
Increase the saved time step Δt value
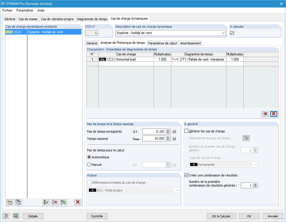click(168, 130)
